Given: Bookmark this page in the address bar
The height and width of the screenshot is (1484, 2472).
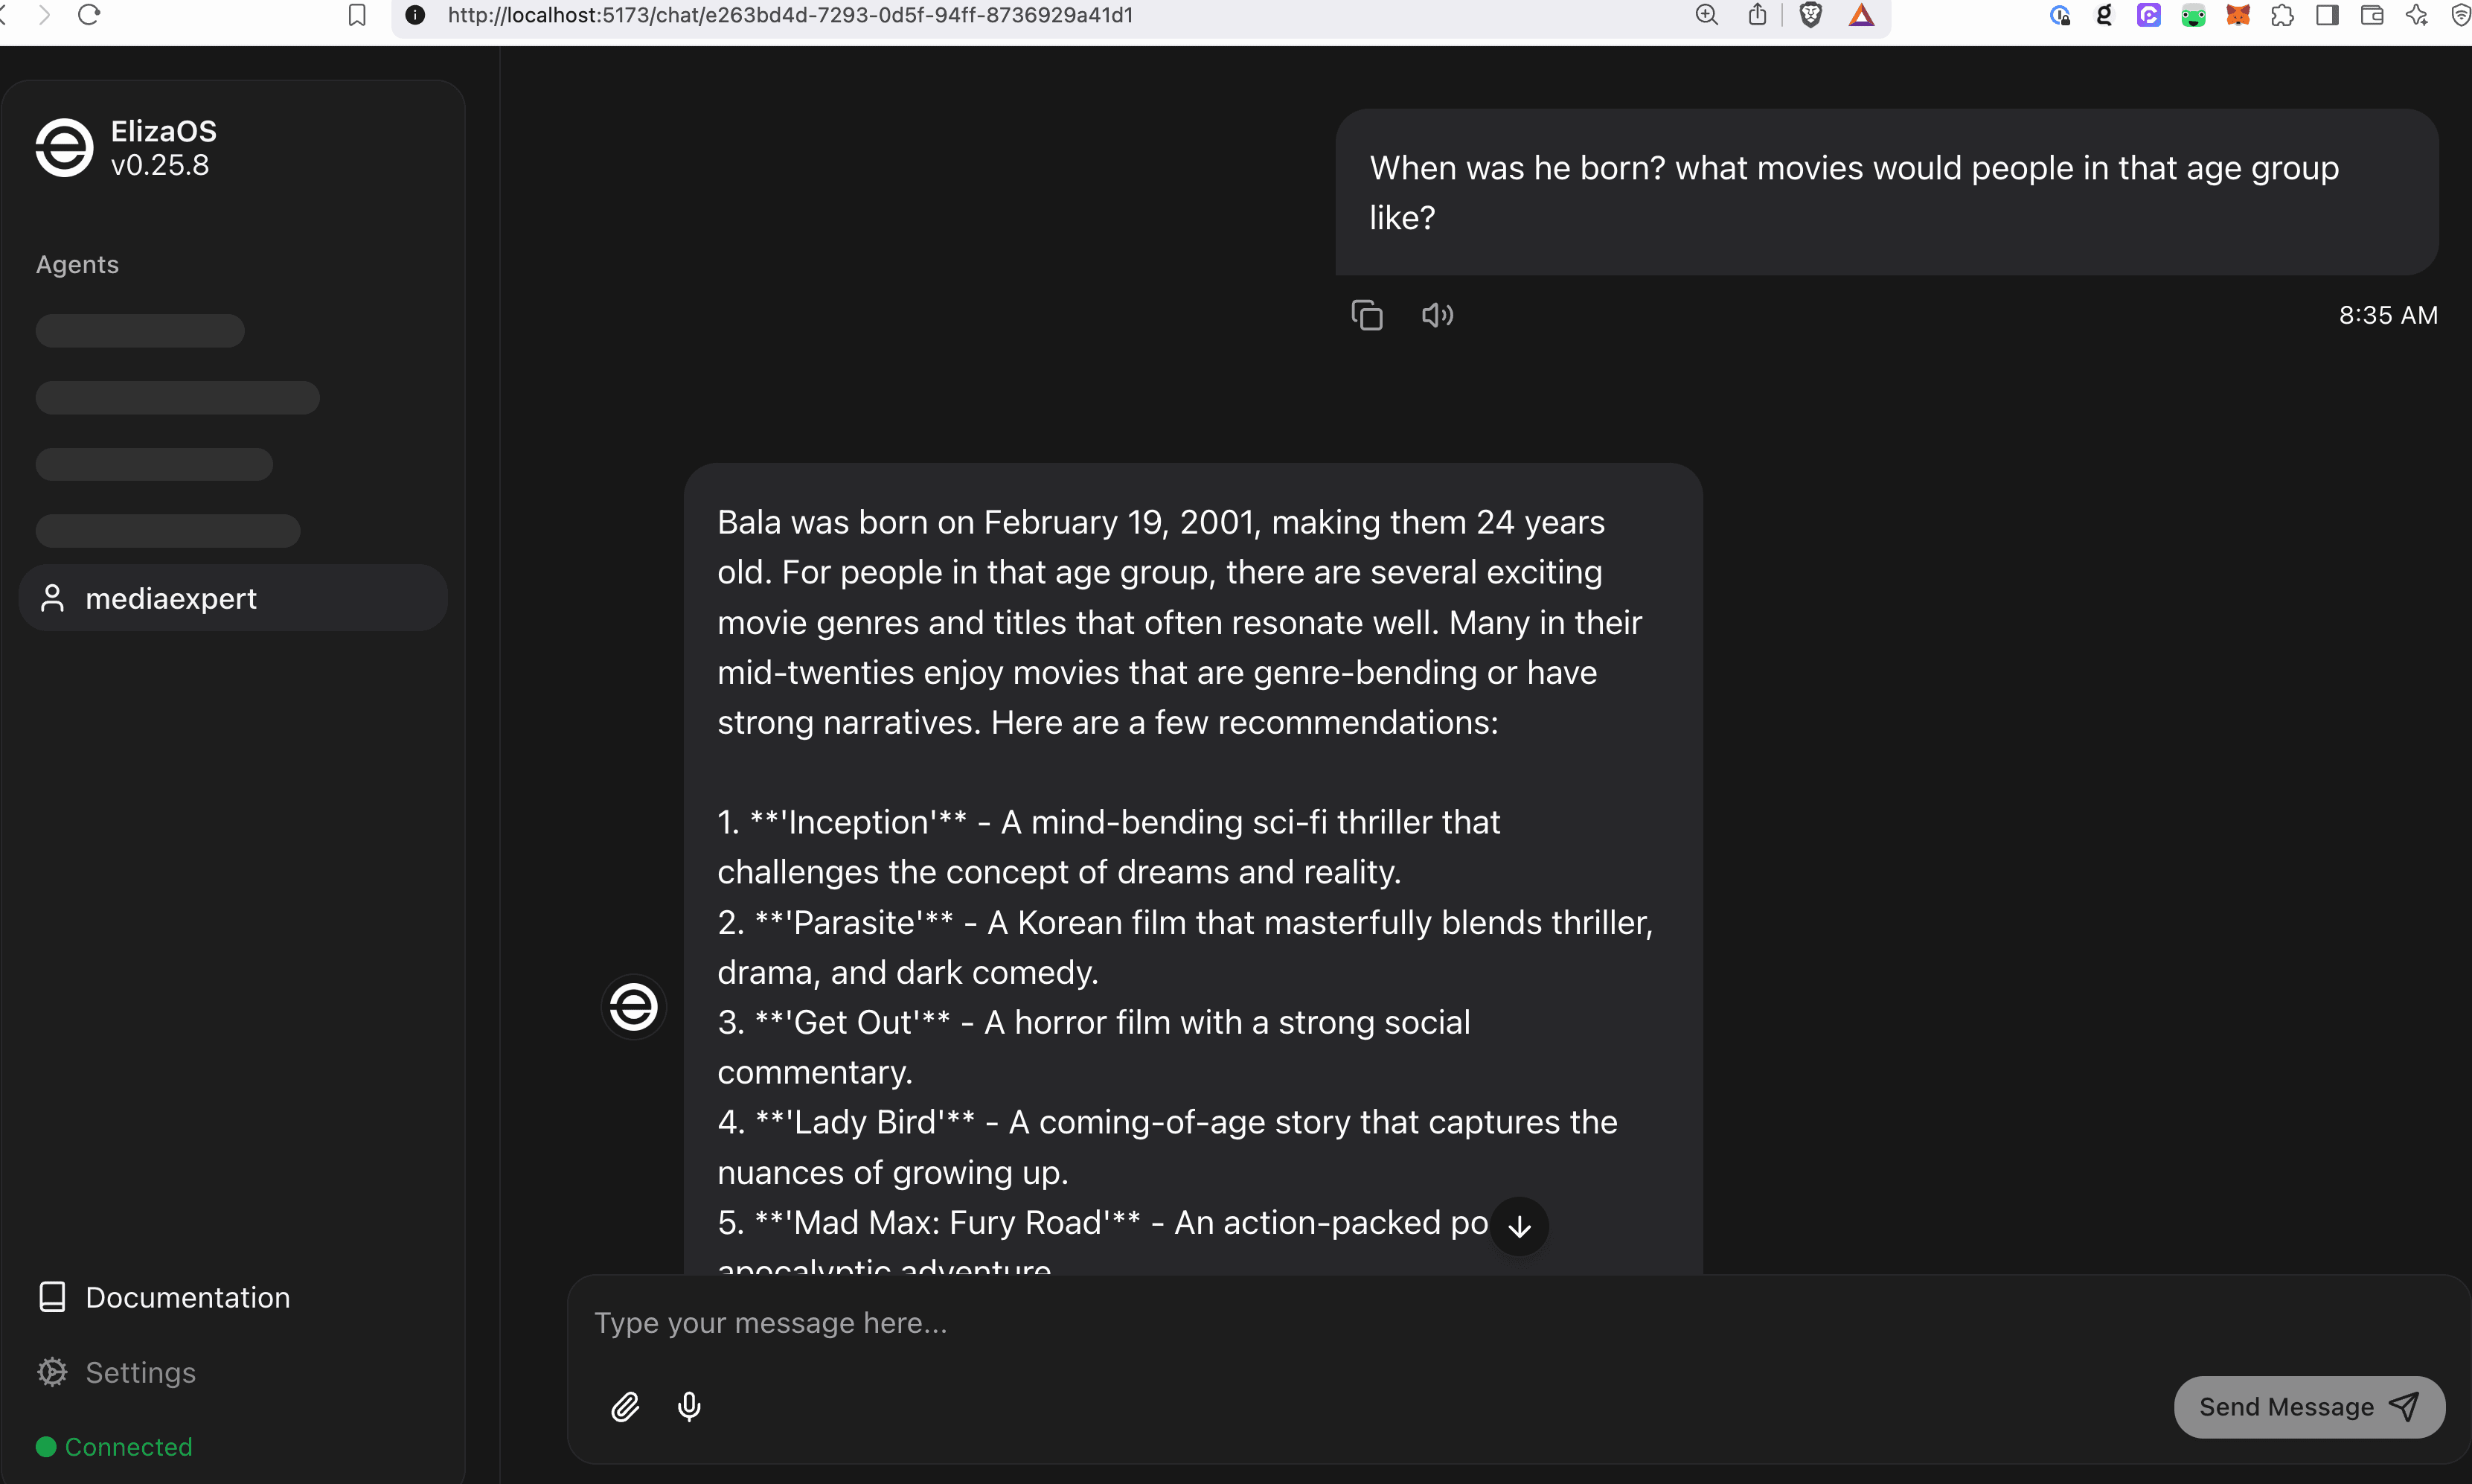Looking at the screenshot, I should [357, 15].
